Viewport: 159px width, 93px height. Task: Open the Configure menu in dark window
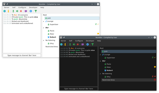(x=79, y=41)
